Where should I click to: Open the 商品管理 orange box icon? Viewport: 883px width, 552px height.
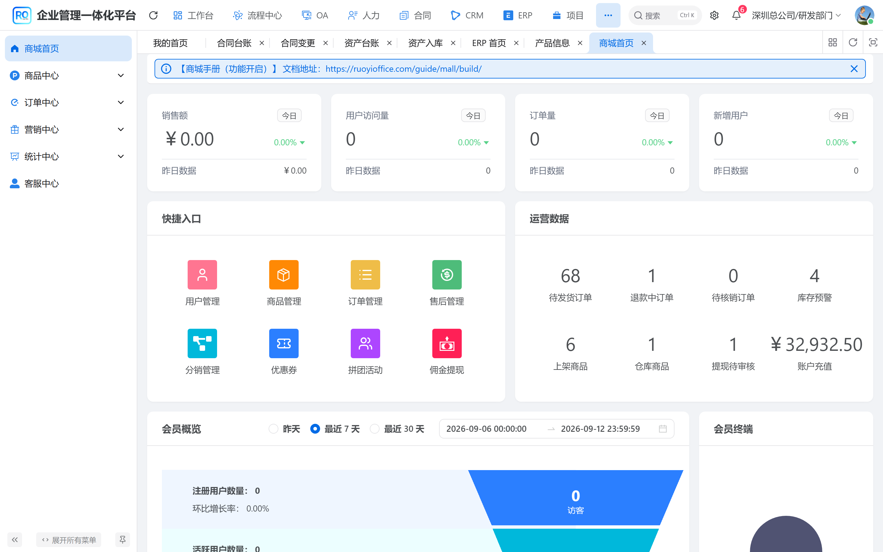[x=284, y=274]
